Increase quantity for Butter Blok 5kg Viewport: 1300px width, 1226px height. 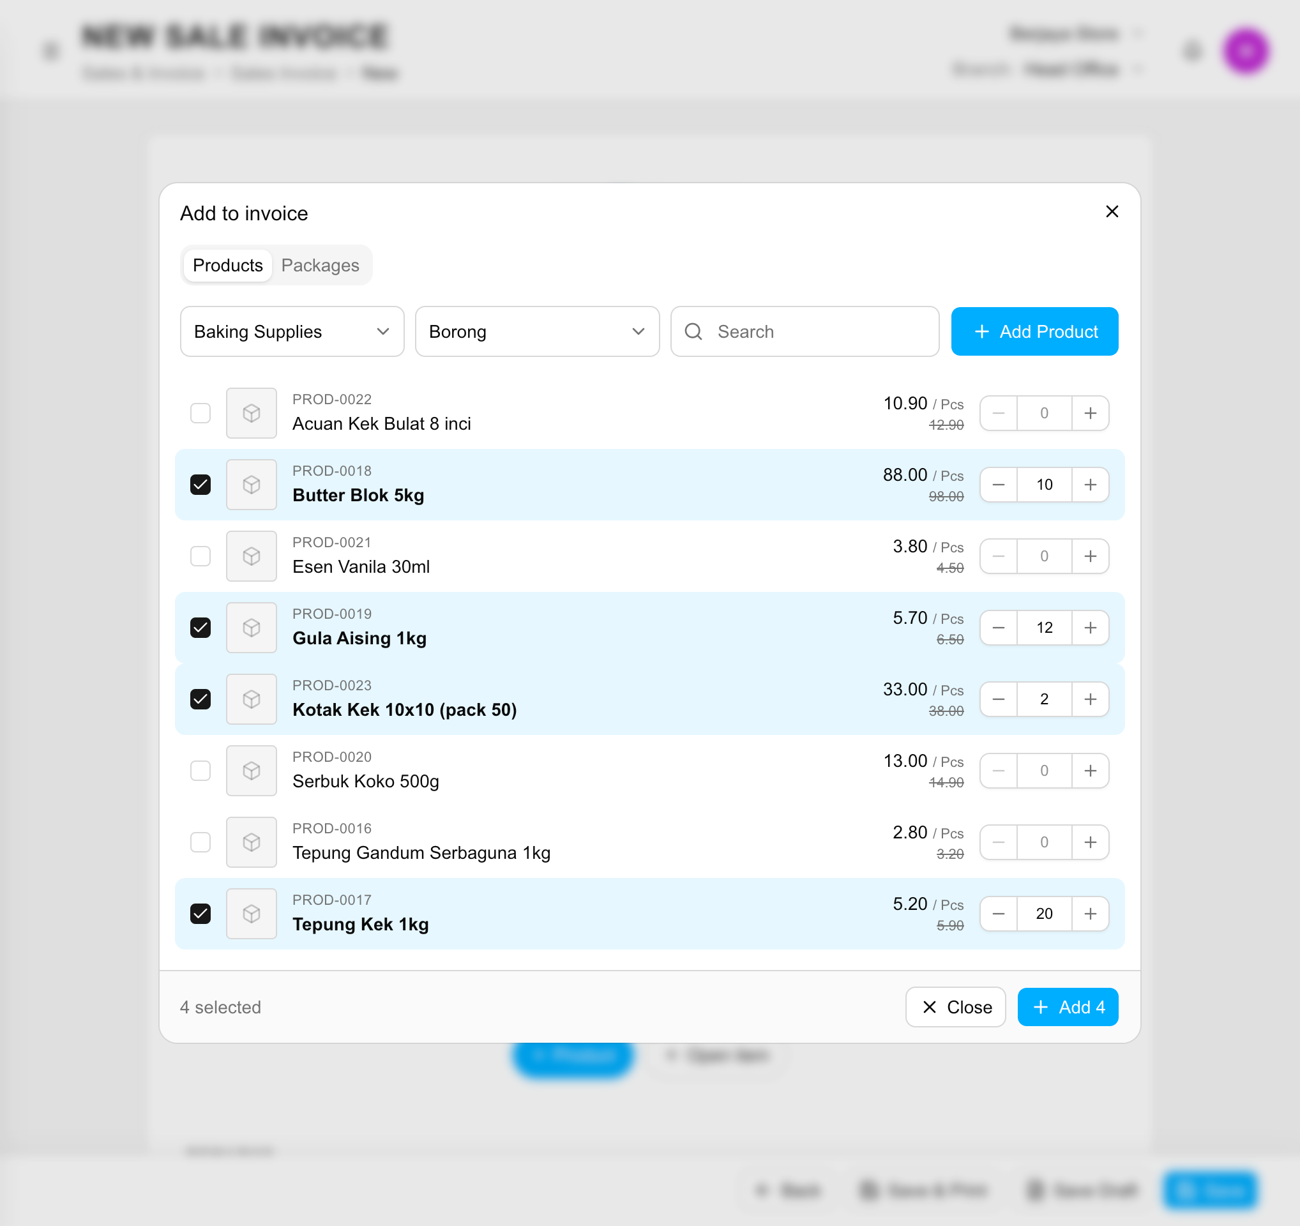[1090, 485]
